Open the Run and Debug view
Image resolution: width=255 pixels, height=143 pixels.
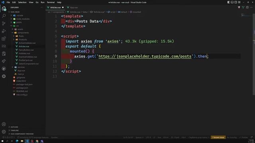point(4,31)
